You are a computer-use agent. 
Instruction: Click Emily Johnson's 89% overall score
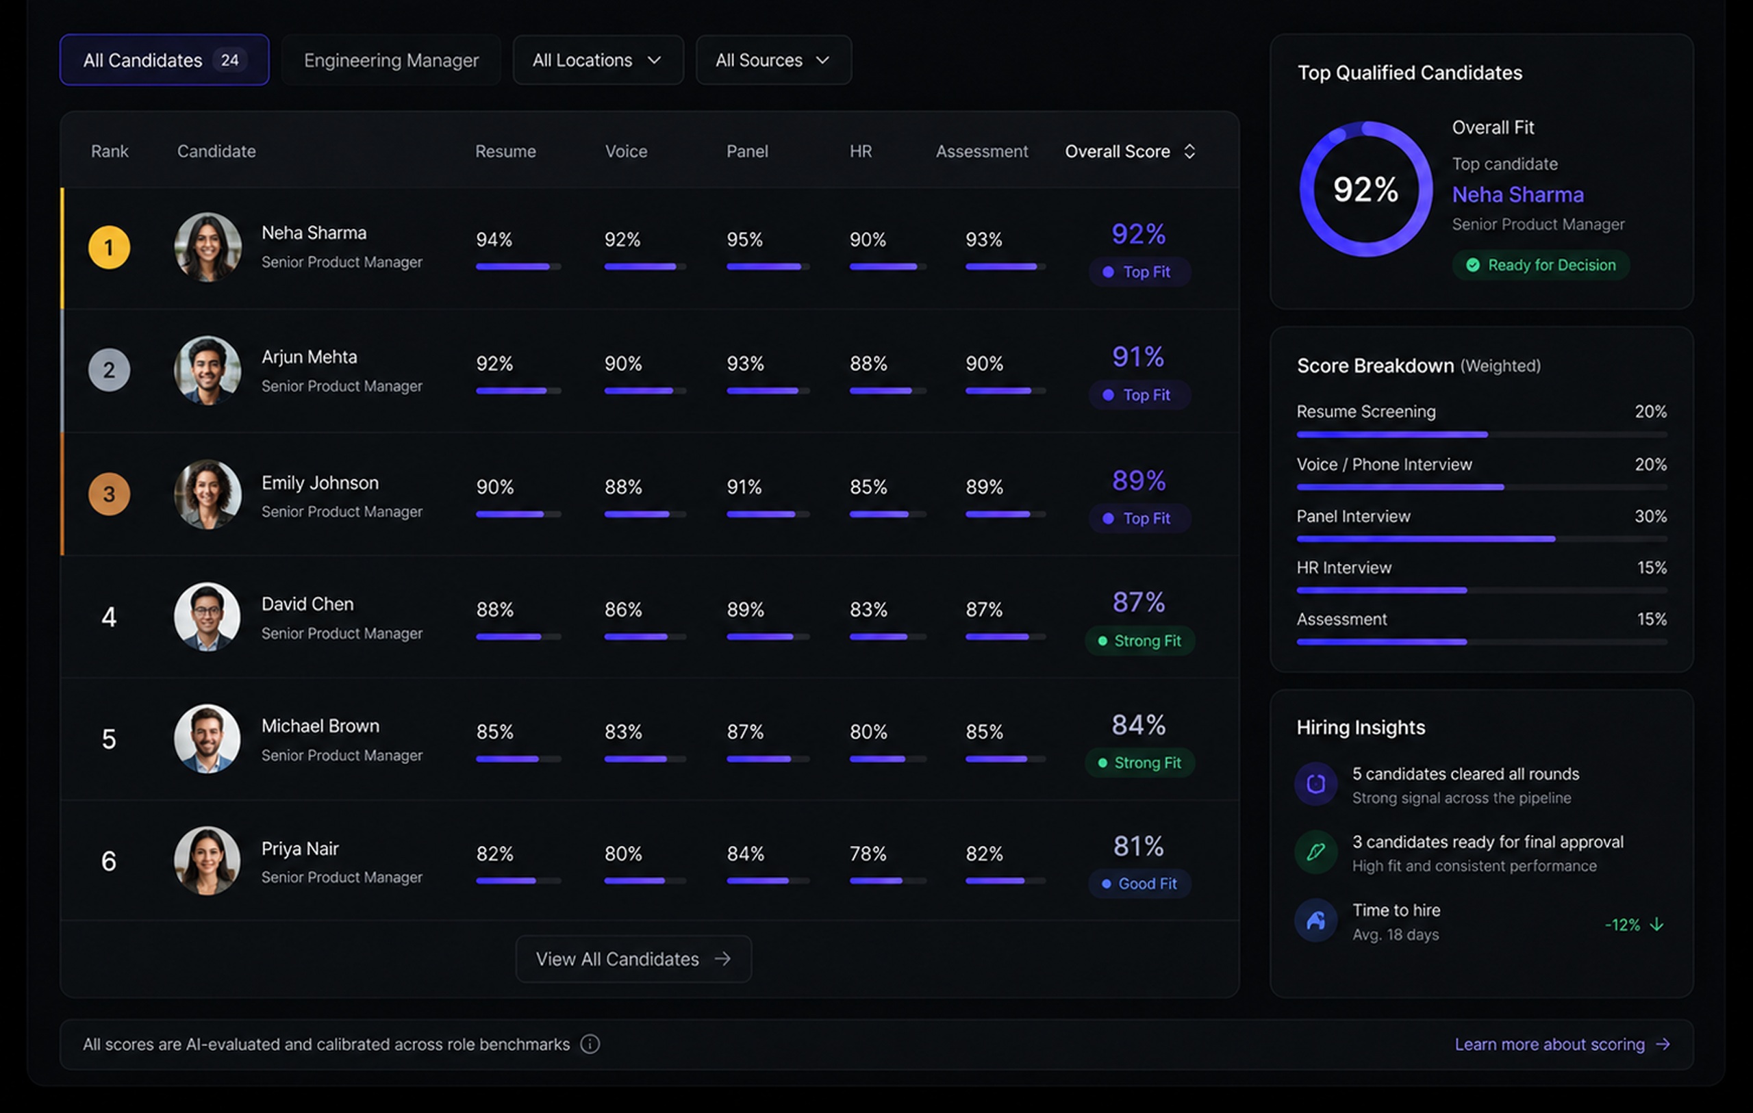(1139, 481)
